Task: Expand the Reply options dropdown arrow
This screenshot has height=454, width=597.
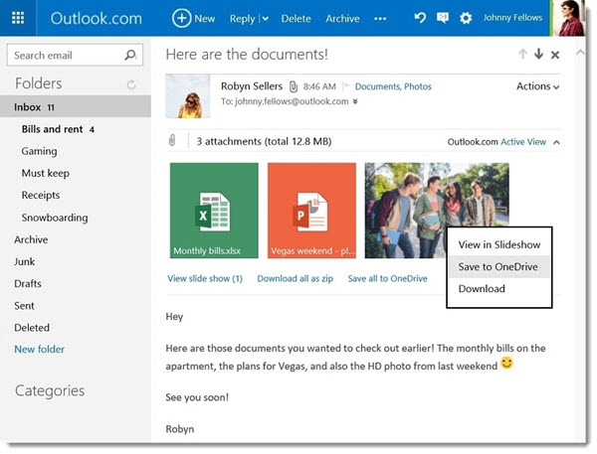Action: (266, 19)
